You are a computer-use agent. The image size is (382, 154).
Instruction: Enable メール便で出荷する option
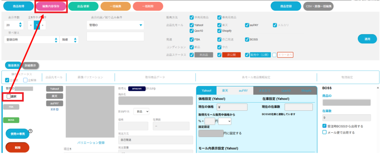[325, 132]
